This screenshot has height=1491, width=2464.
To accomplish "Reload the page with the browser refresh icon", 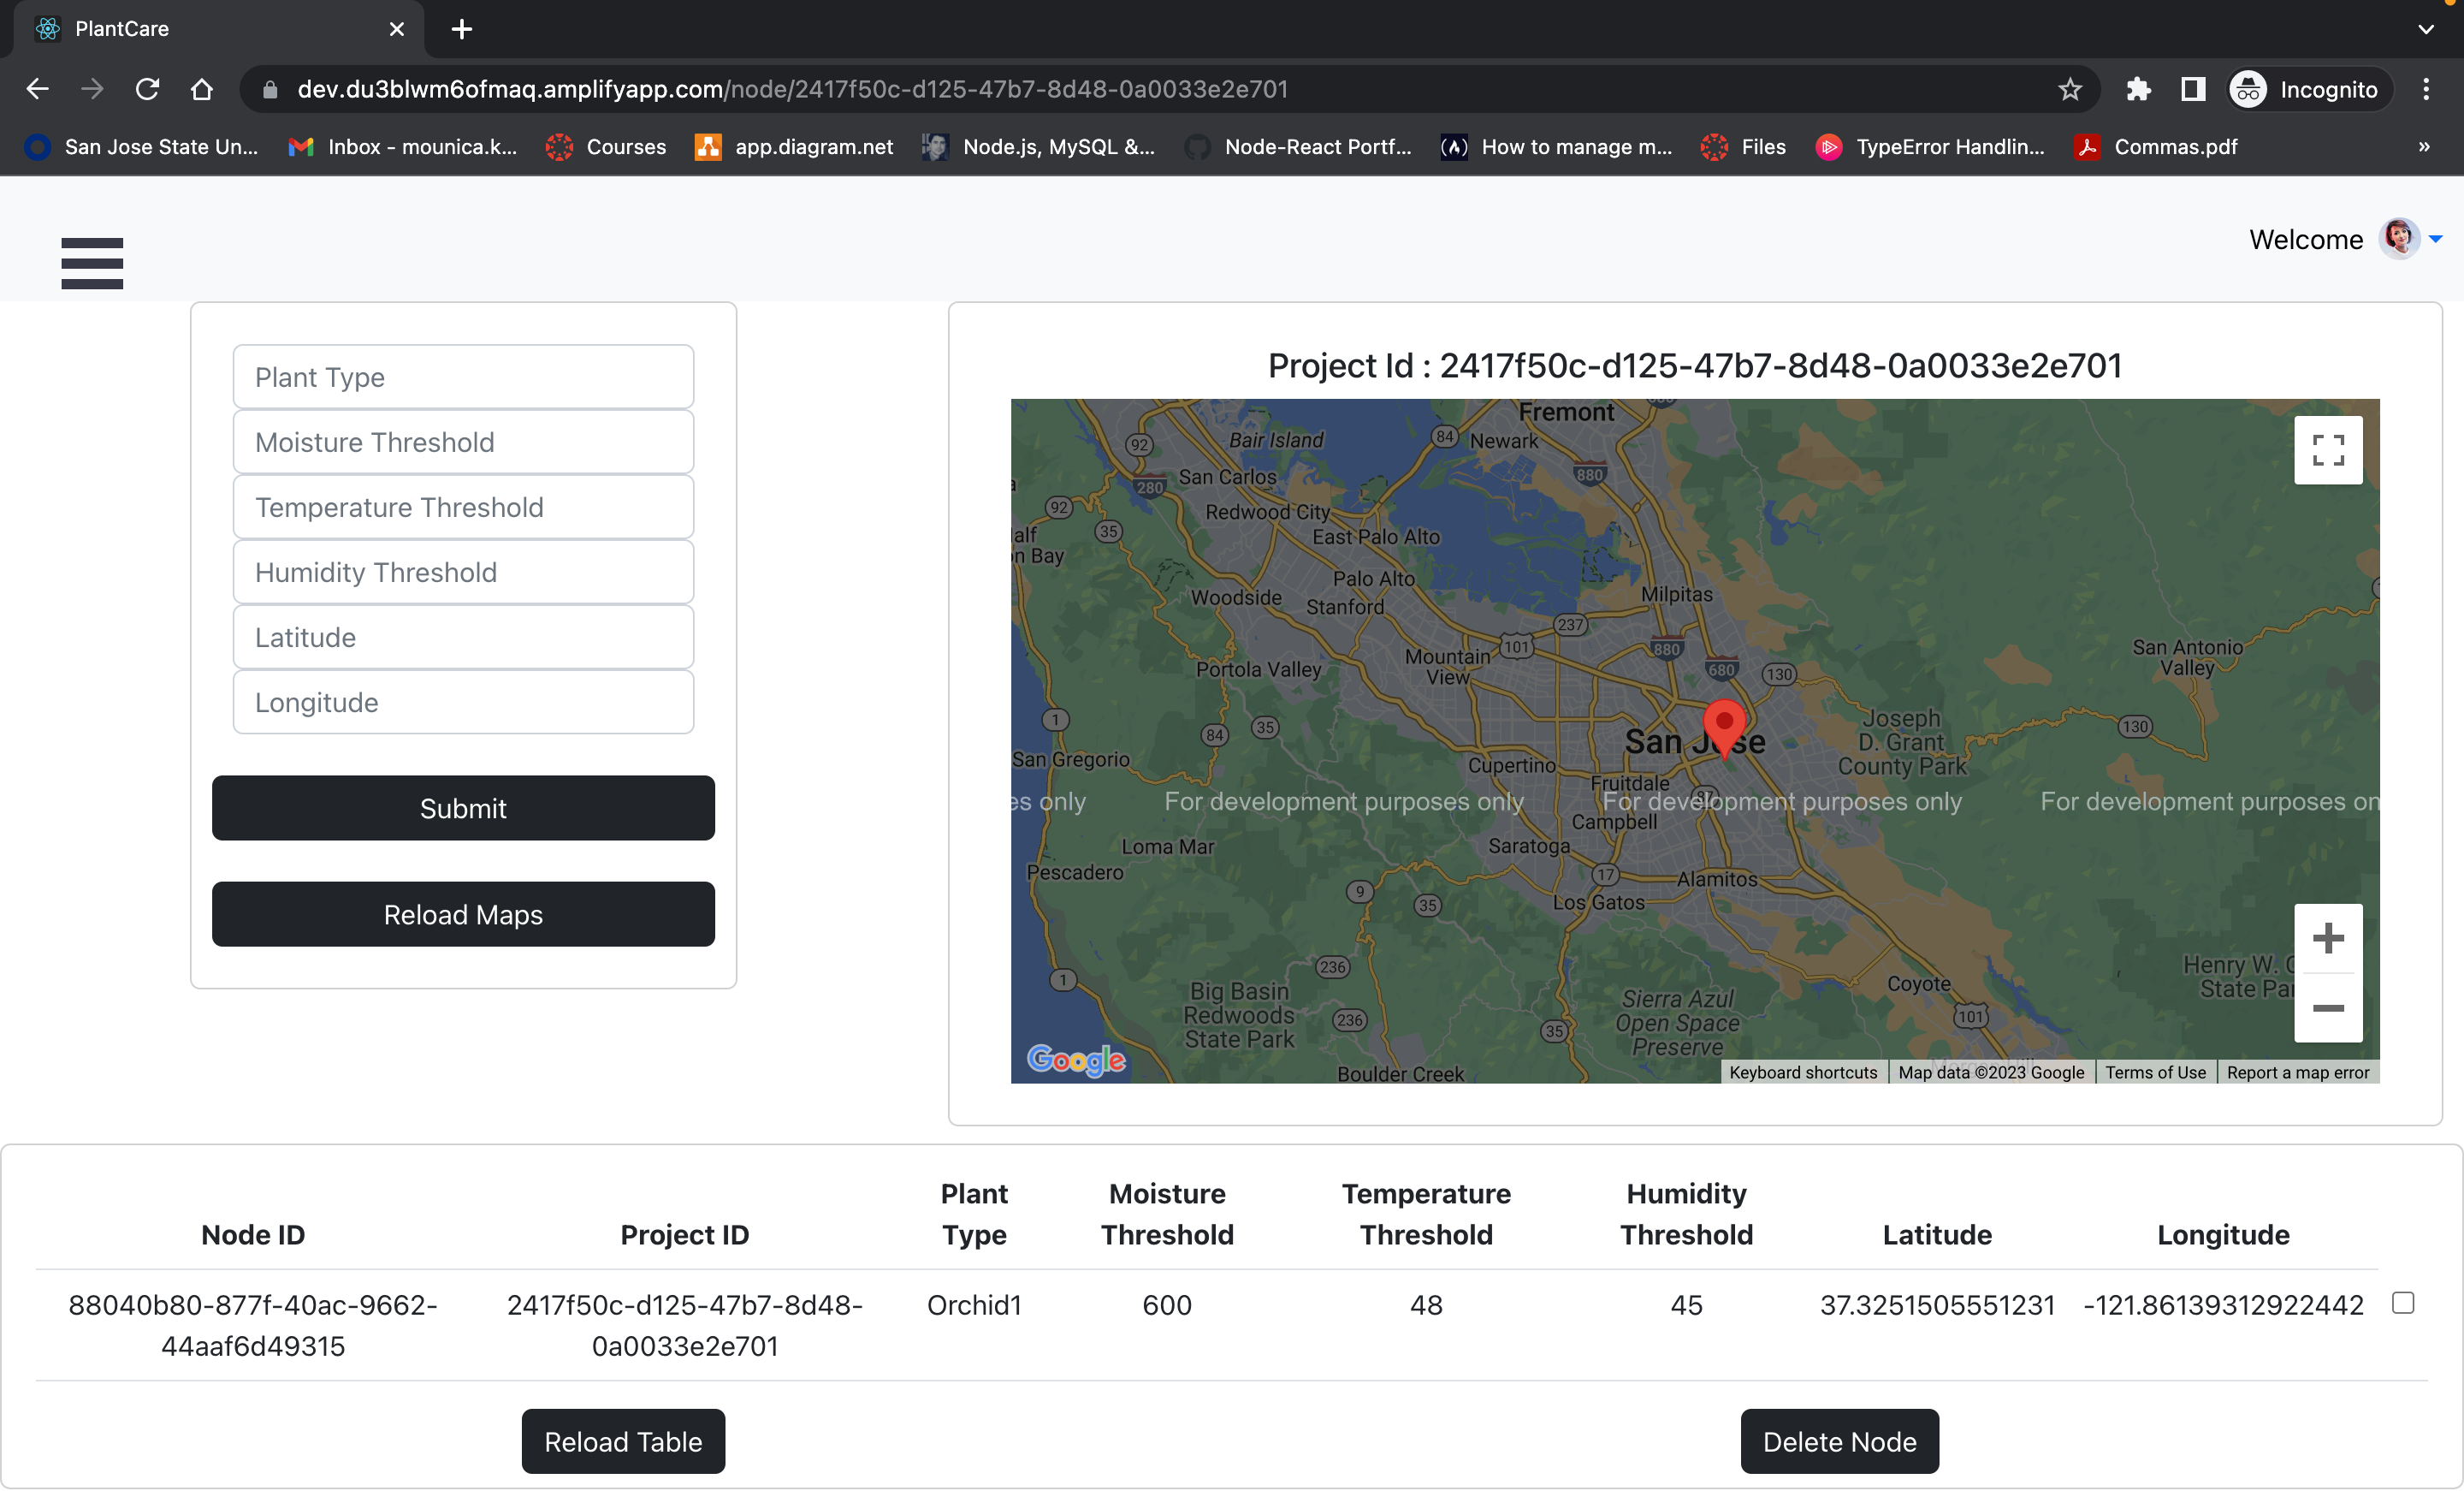I will click(x=147, y=90).
